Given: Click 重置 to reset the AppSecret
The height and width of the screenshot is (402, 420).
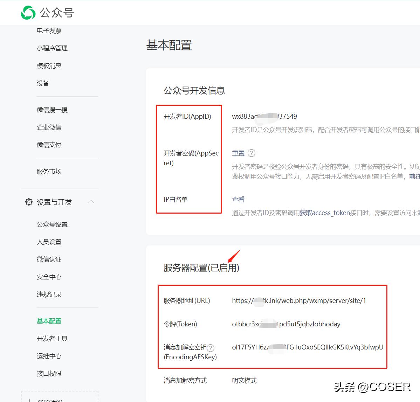Looking at the screenshot, I should point(238,153).
